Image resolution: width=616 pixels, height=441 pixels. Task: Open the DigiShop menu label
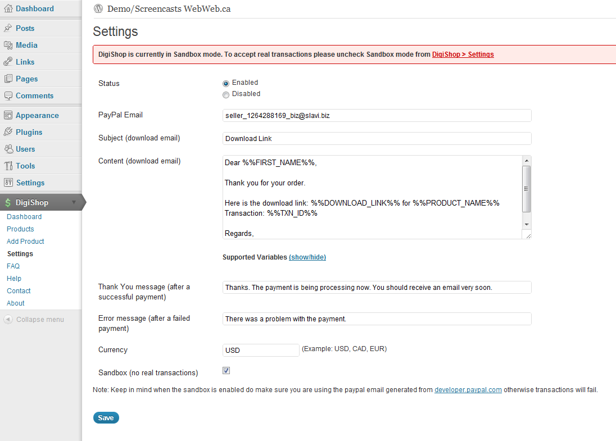32,203
